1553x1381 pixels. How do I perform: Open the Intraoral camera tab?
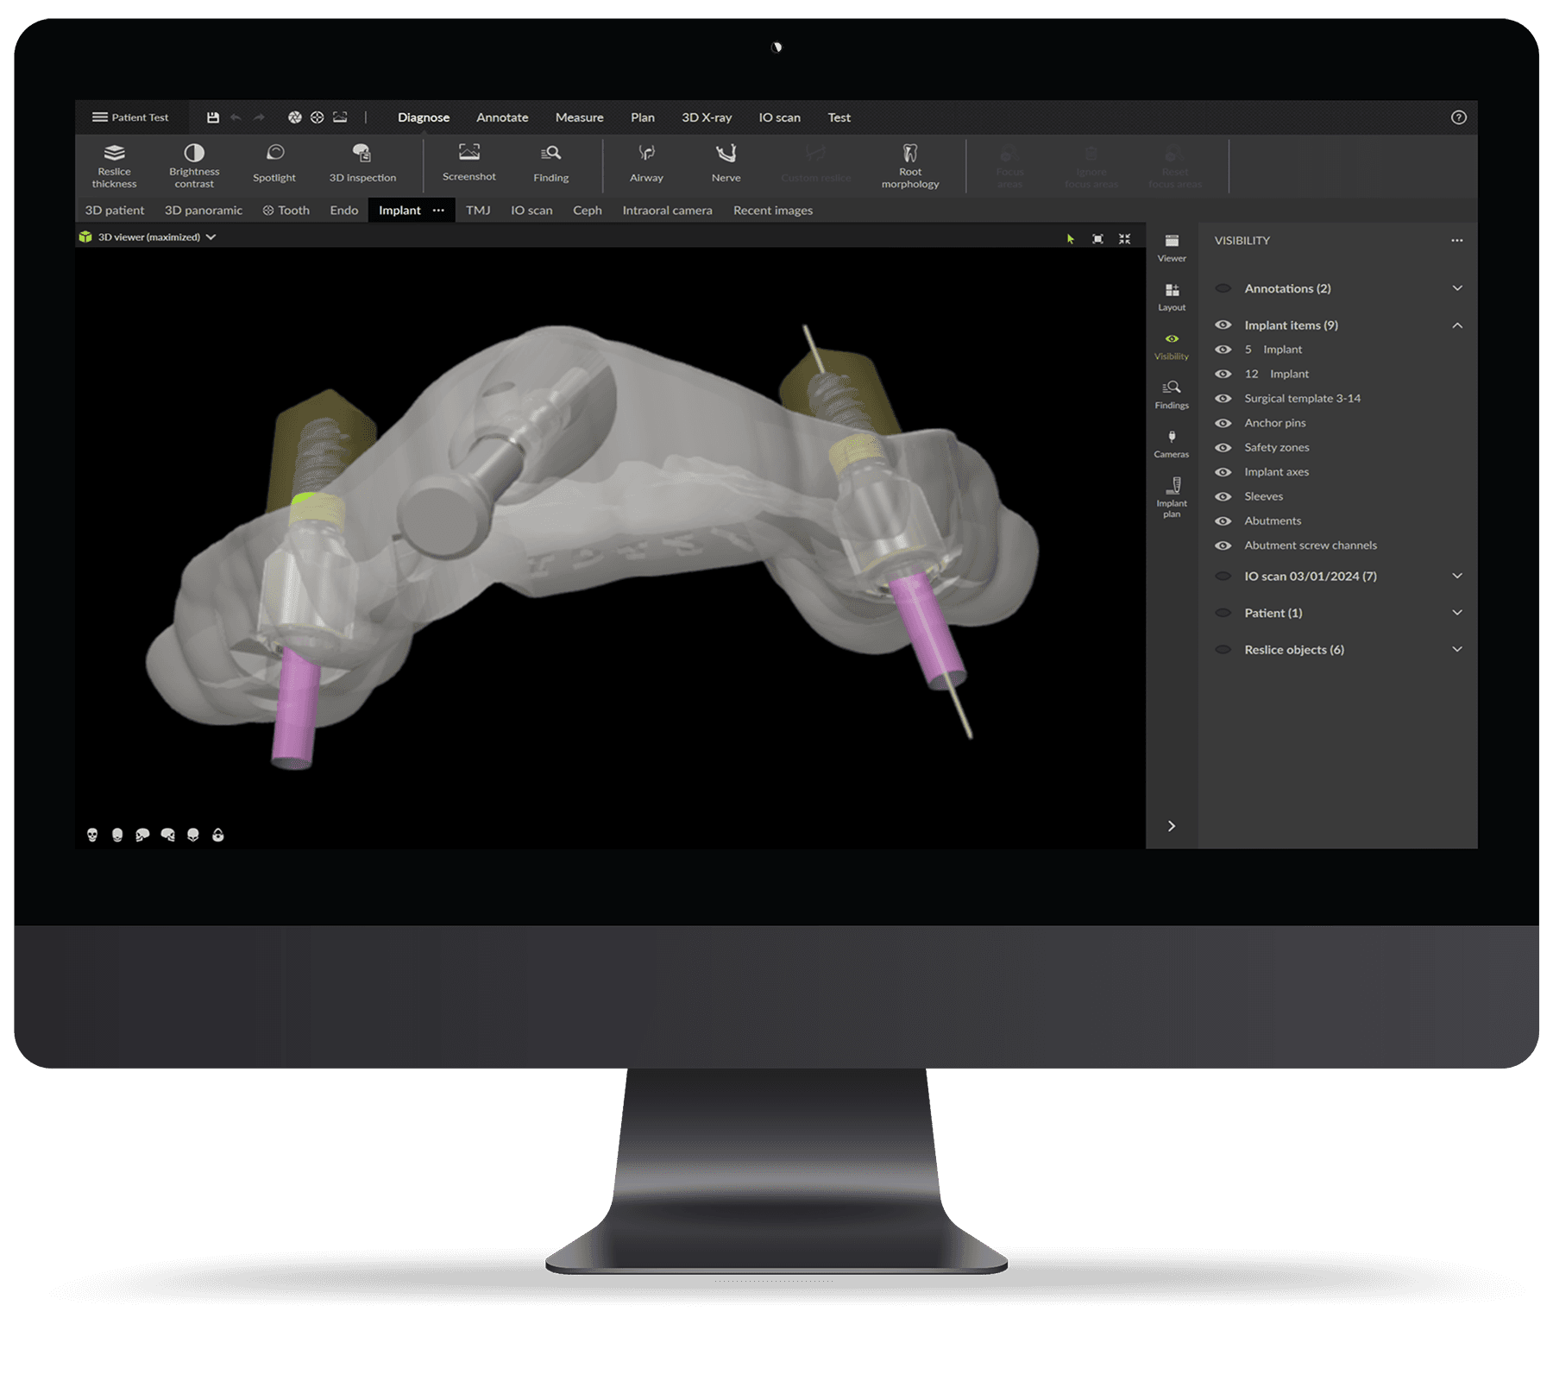pos(667,211)
